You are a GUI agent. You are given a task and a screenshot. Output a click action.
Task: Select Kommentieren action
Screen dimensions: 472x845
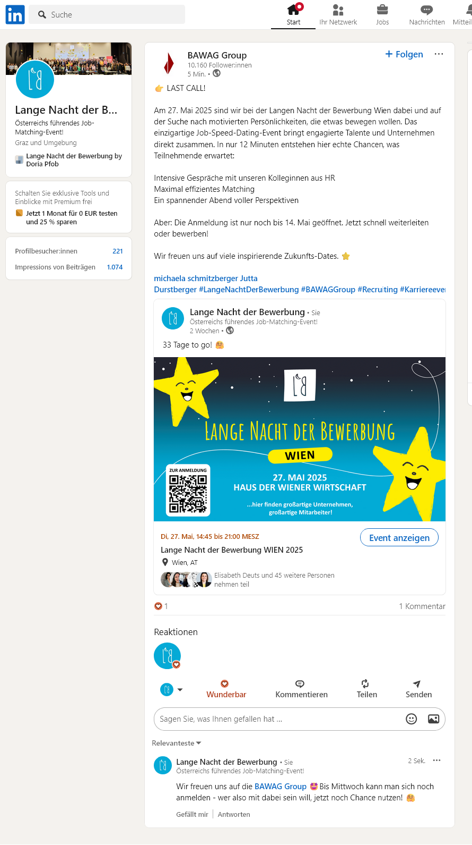(x=301, y=689)
